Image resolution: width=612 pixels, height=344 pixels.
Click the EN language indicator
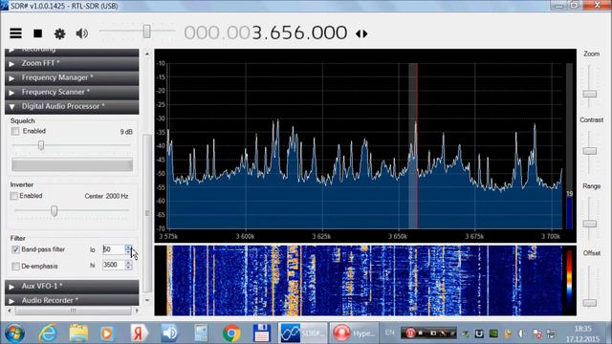[x=389, y=333]
